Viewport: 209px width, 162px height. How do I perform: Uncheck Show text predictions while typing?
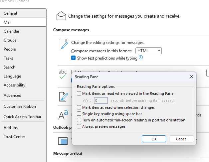[73, 58]
